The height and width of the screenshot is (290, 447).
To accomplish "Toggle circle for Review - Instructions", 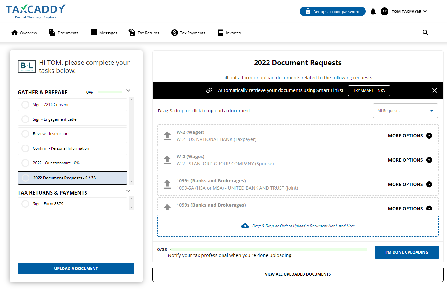I will click(25, 134).
